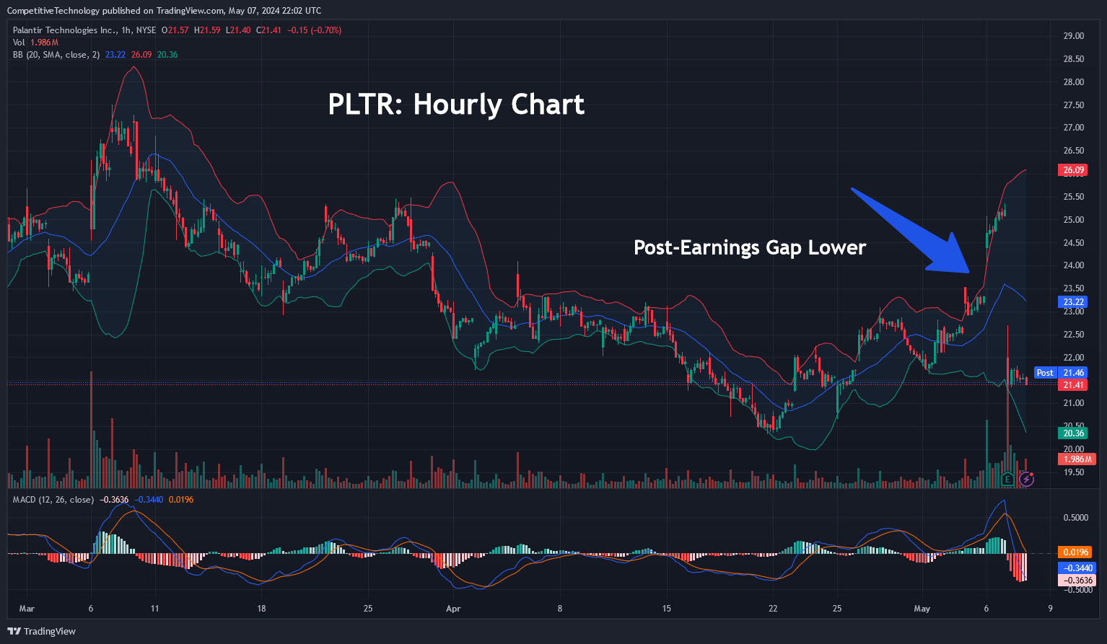Click the red '26.09' price axis tag
The width and height of the screenshot is (1107, 644).
[1074, 171]
